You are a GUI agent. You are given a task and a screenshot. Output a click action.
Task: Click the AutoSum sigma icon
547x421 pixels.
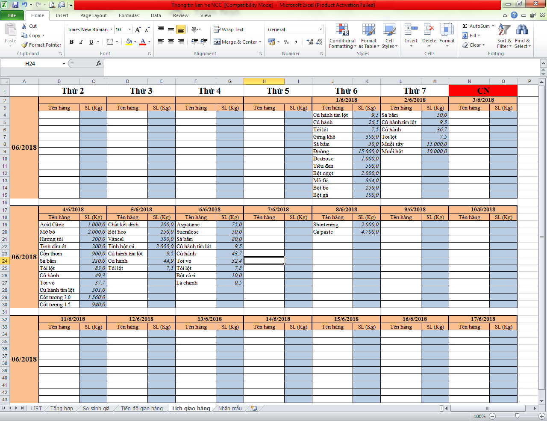click(465, 26)
